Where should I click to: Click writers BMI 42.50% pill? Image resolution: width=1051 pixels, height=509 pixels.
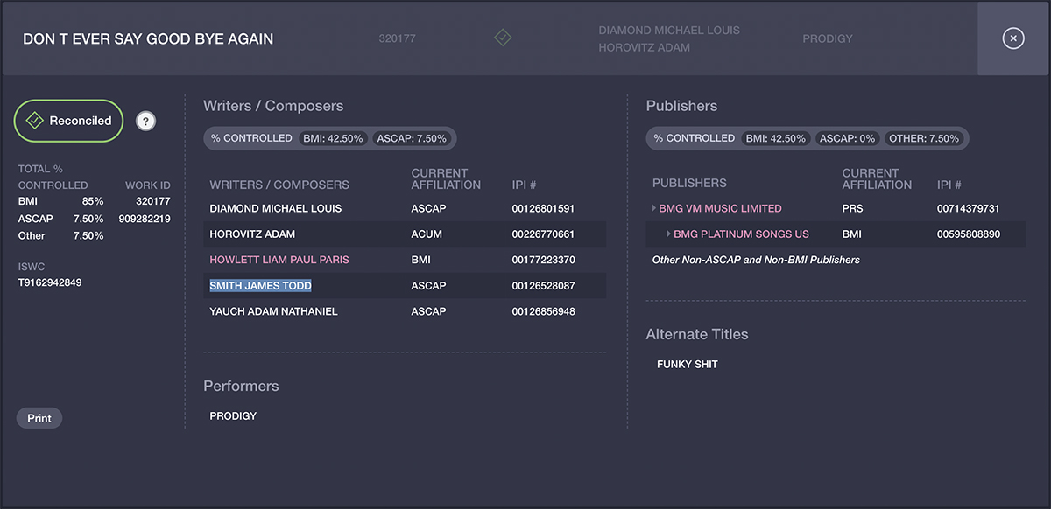(x=333, y=138)
